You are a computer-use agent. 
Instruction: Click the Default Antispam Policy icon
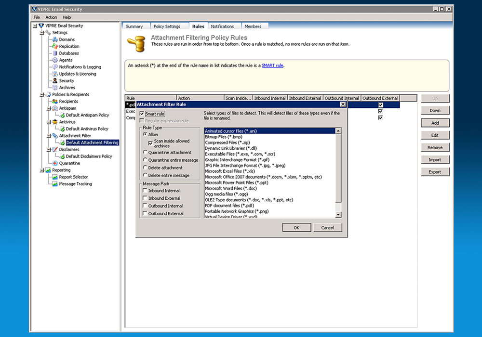tap(62, 115)
